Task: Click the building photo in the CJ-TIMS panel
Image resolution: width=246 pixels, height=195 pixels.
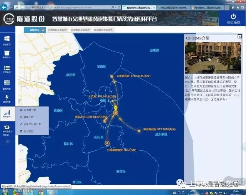Action: (213, 58)
